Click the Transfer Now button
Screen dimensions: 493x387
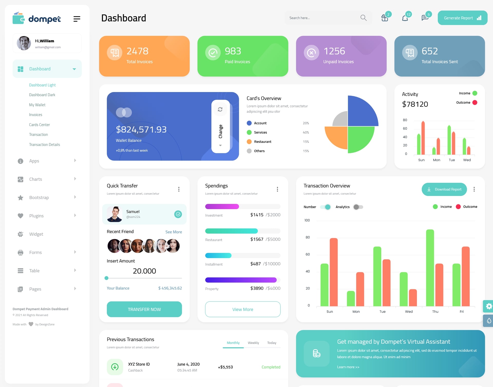[145, 309]
